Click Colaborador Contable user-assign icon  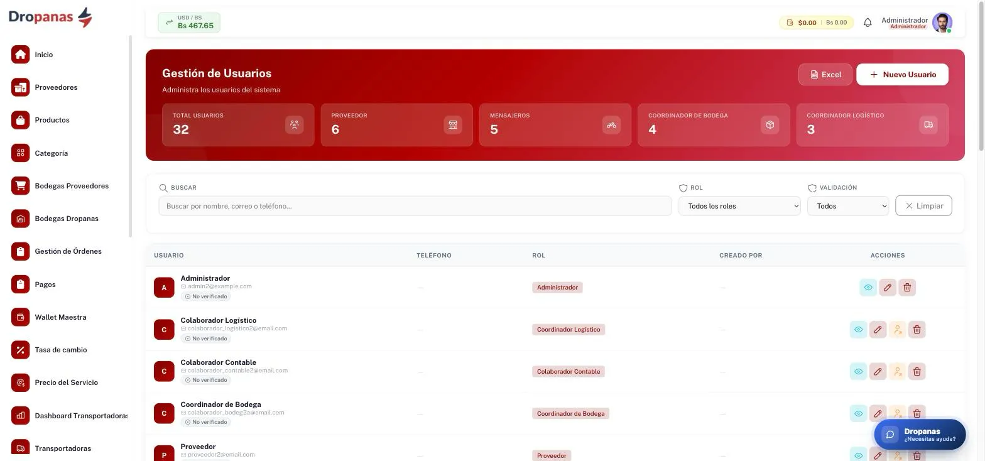[897, 372]
